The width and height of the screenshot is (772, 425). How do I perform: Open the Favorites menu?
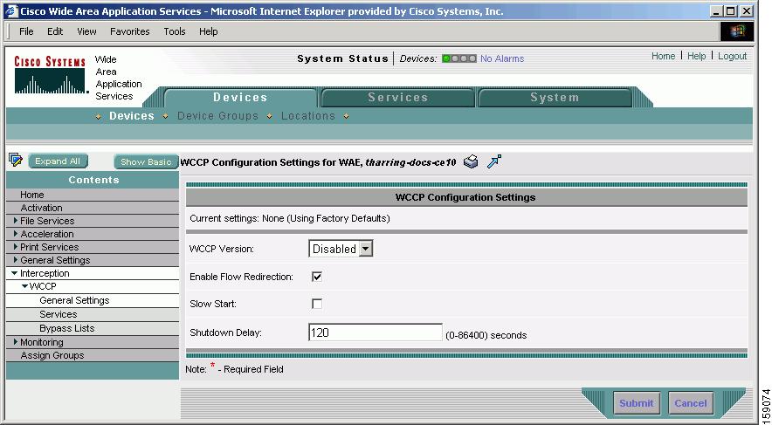pyautogui.click(x=130, y=31)
